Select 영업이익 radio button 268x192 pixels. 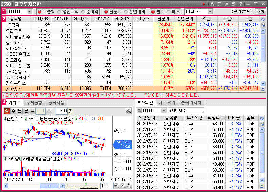point(59,12)
